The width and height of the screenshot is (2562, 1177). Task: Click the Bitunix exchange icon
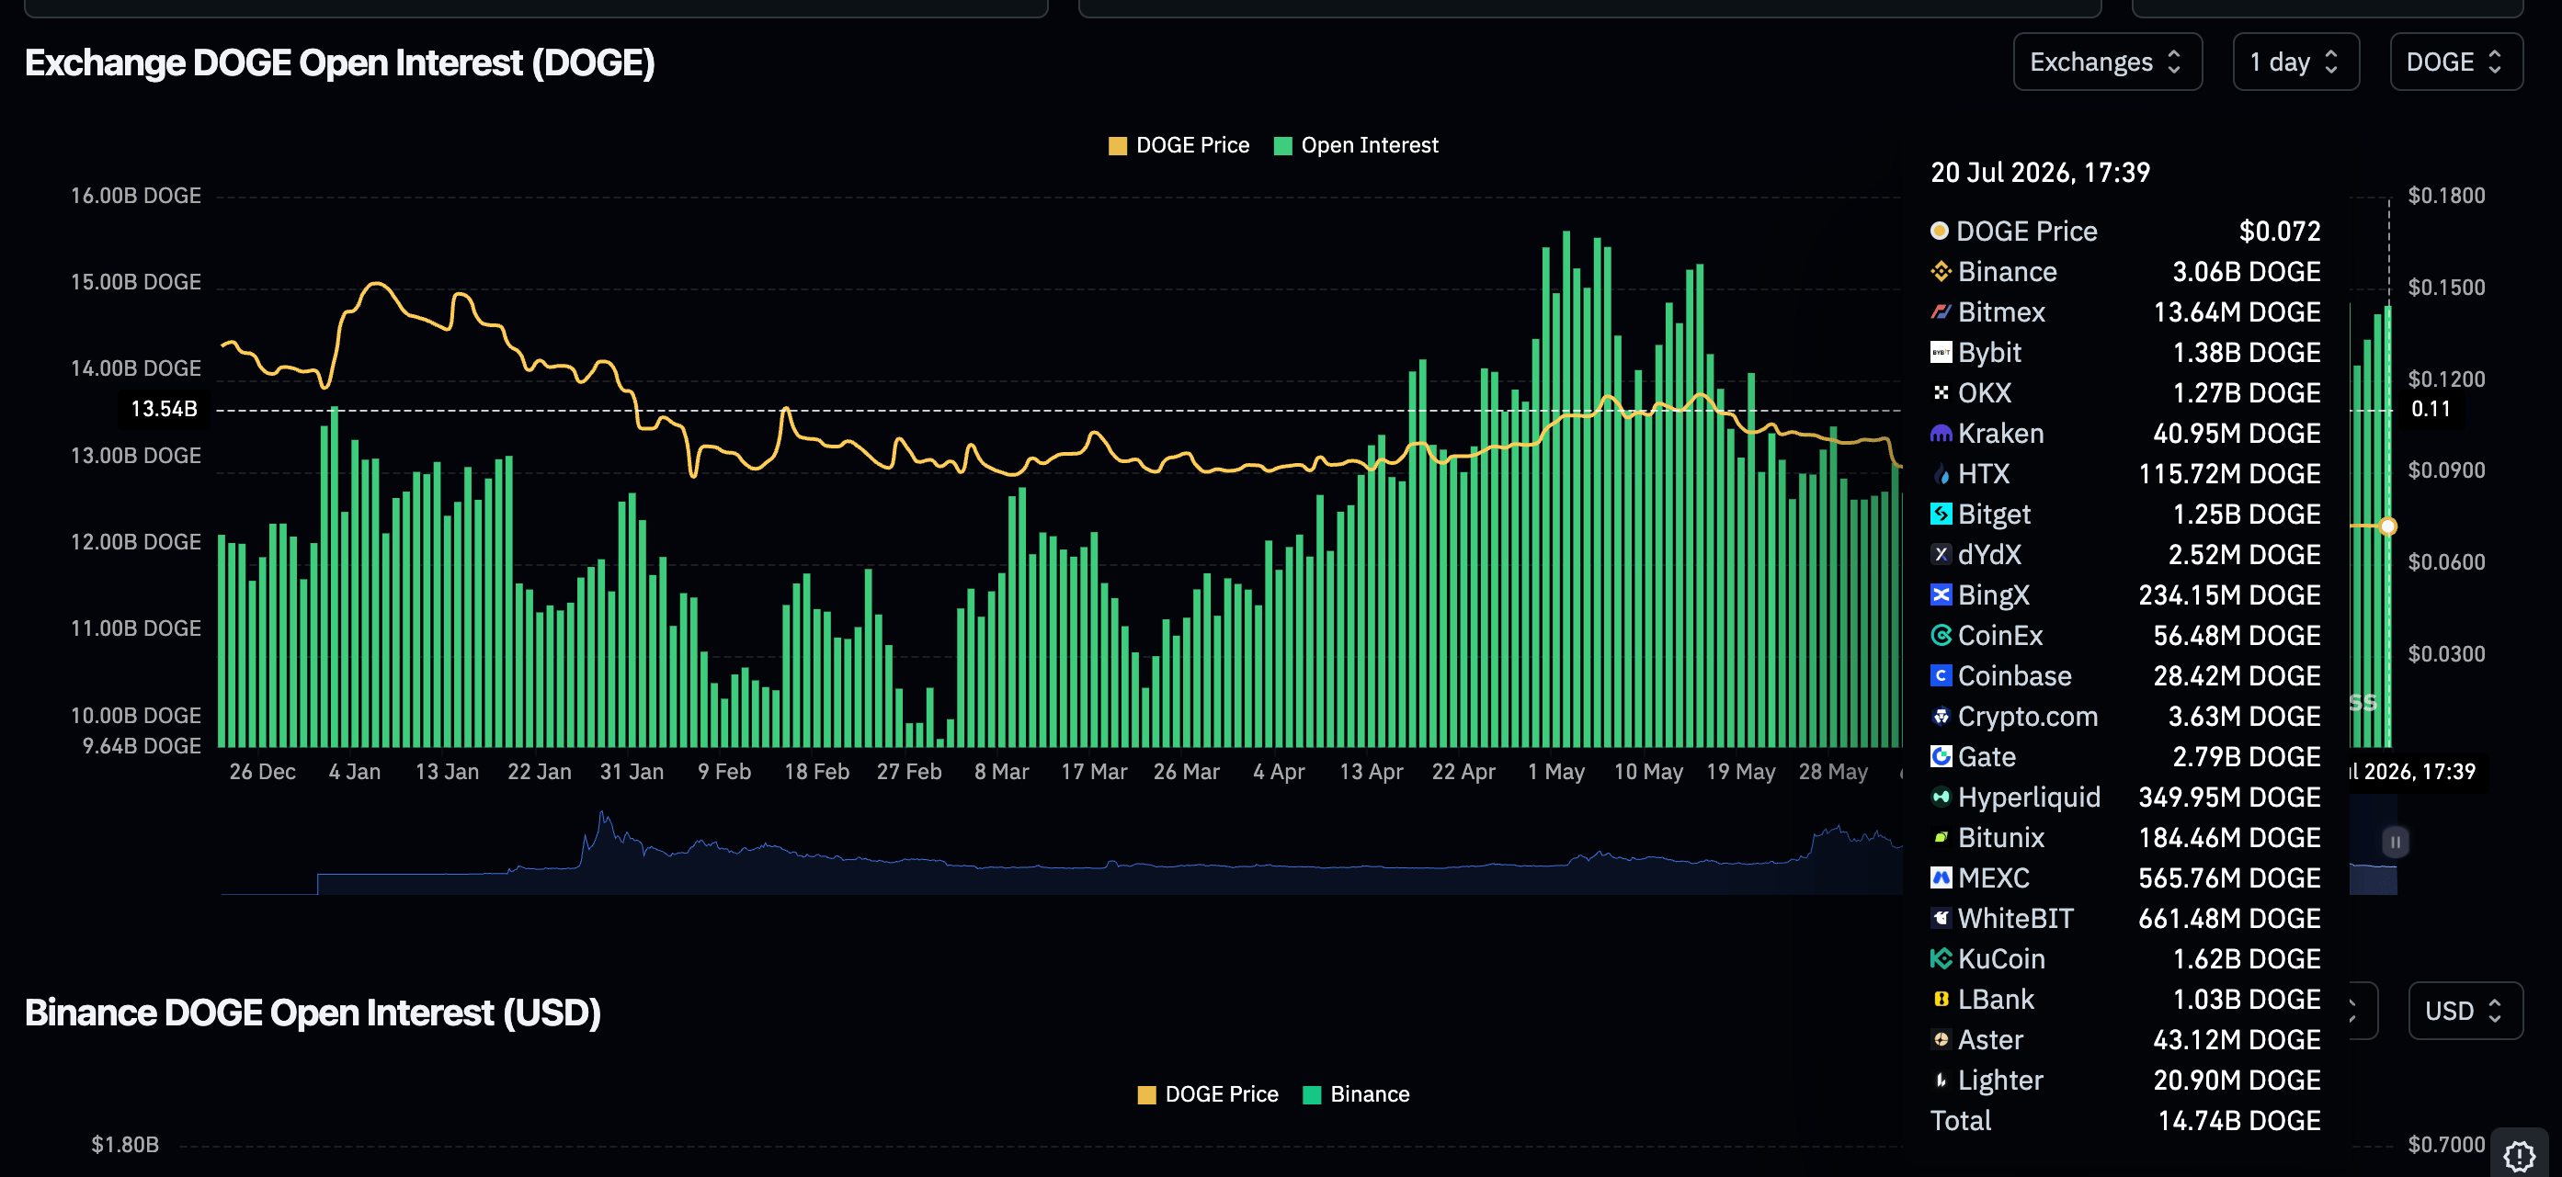coord(1941,838)
